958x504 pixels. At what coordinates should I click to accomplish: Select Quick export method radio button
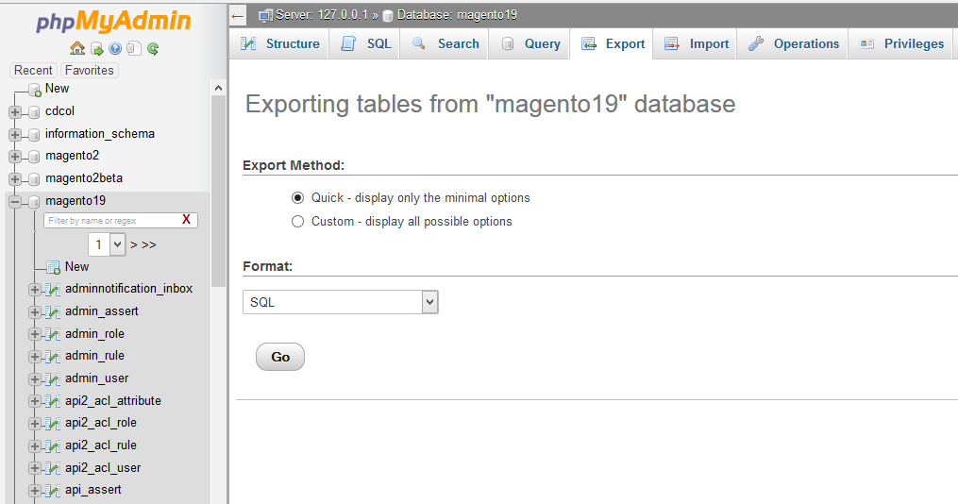[x=297, y=197]
